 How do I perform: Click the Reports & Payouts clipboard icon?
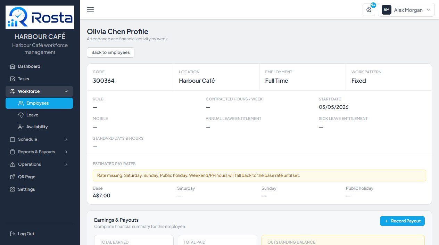coord(13,152)
